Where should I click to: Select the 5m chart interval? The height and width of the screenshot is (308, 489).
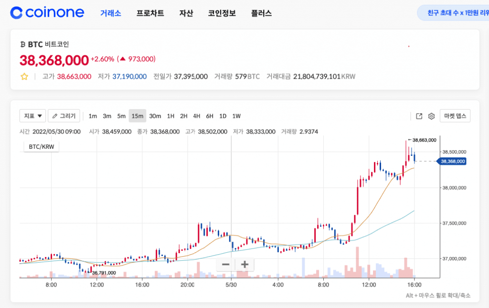121,116
